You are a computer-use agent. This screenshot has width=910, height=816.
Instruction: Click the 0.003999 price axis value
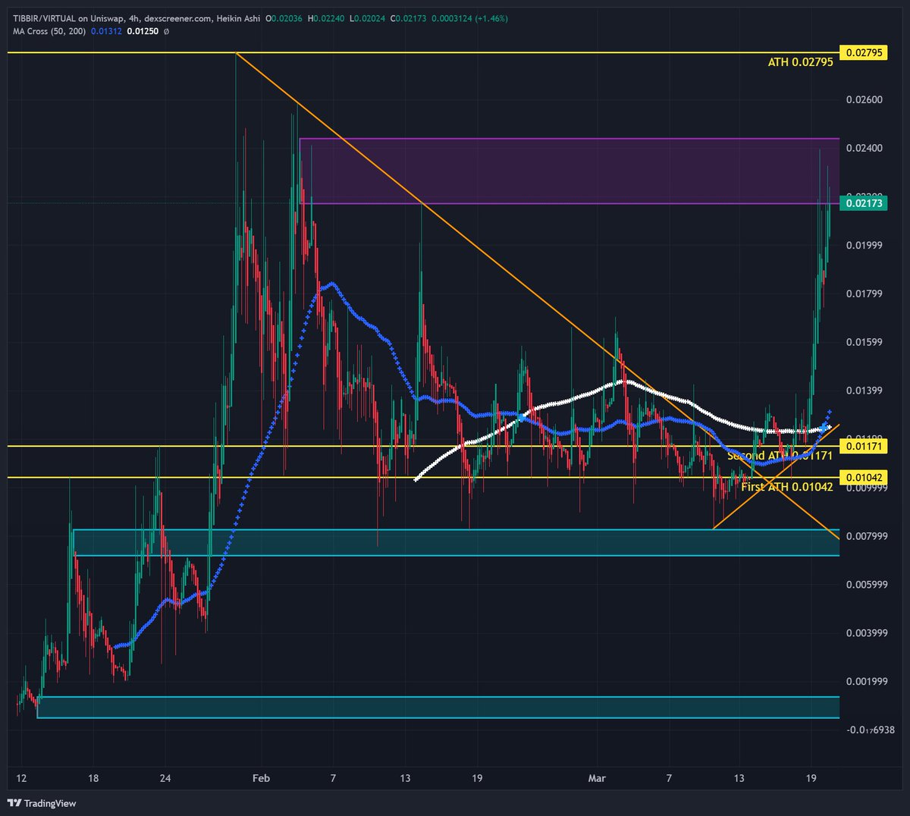(x=866, y=632)
